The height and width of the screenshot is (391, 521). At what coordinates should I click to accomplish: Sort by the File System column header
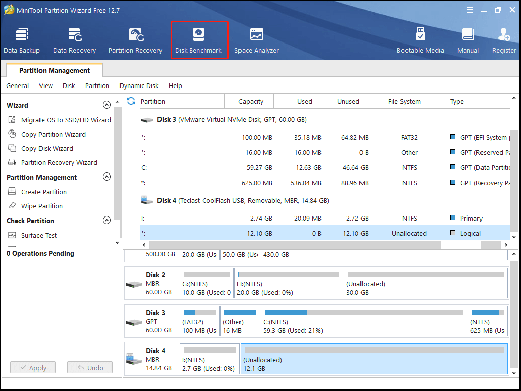[x=409, y=101]
